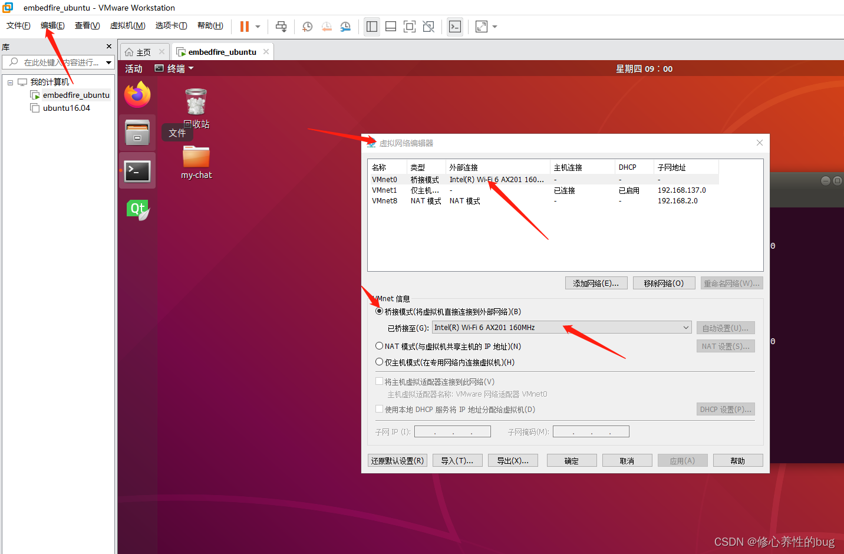Open the Files manager dock icon
Screen dimensions: 844x554
pyautogui.click(x=137, y=133)
